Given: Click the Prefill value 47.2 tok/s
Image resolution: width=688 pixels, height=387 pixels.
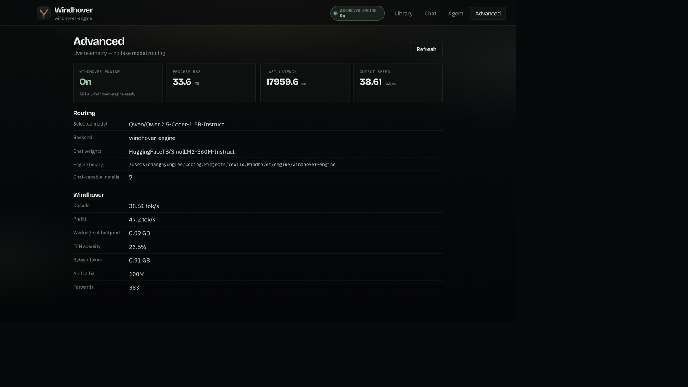Looking at the screenshot, I should pos(142,220).
